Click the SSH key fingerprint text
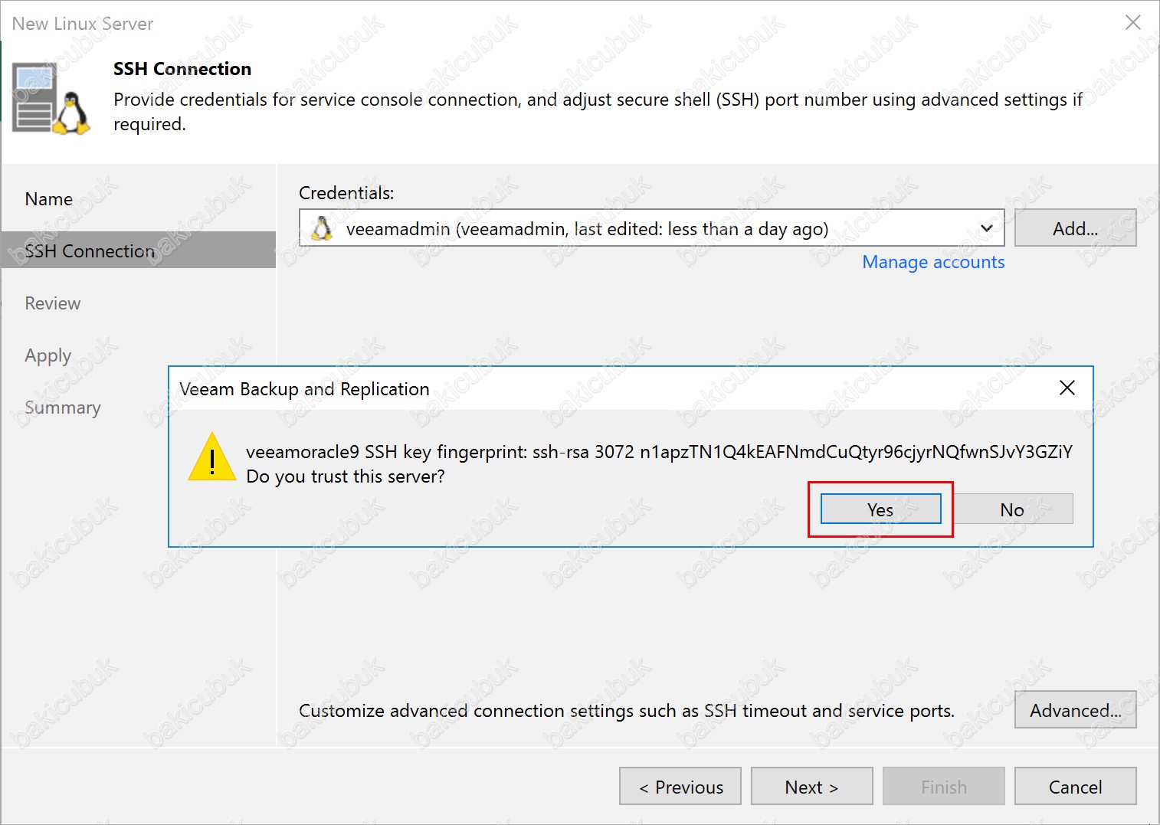Image resolution: width=1160 pixels, height=825 pixels. pos(659,452)
